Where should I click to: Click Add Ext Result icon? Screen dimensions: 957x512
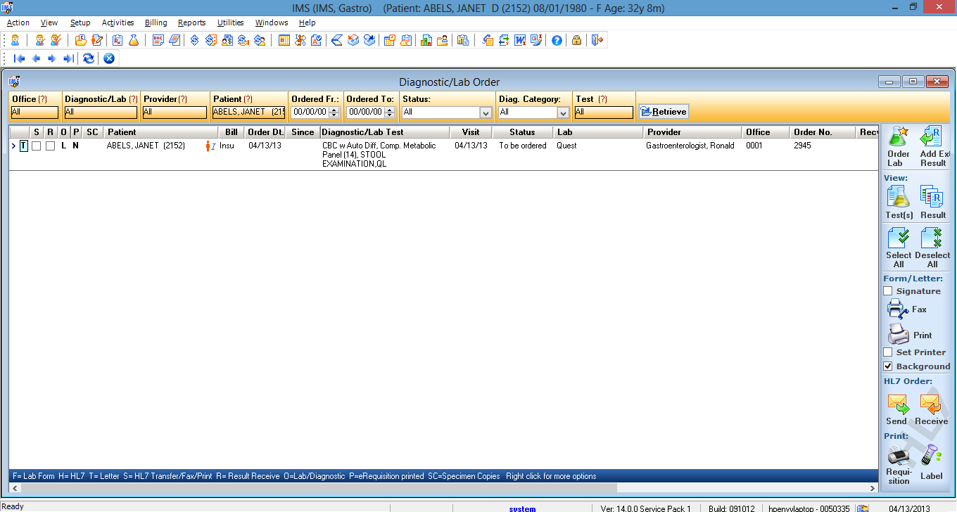(x=932, y=136)
